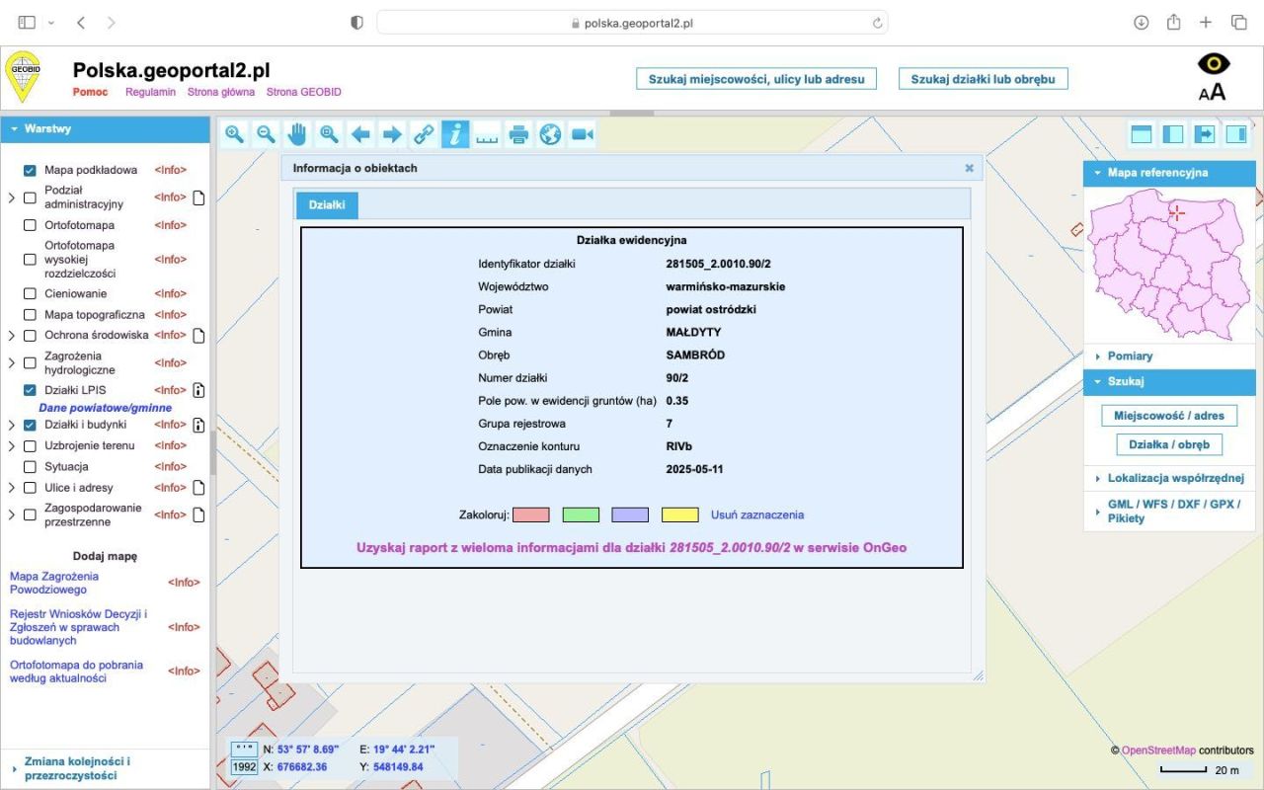Select the Działki tab in info dialog
Image resolution: width=1264 pixels, height=790 pixels.
(x=327, y=204)
